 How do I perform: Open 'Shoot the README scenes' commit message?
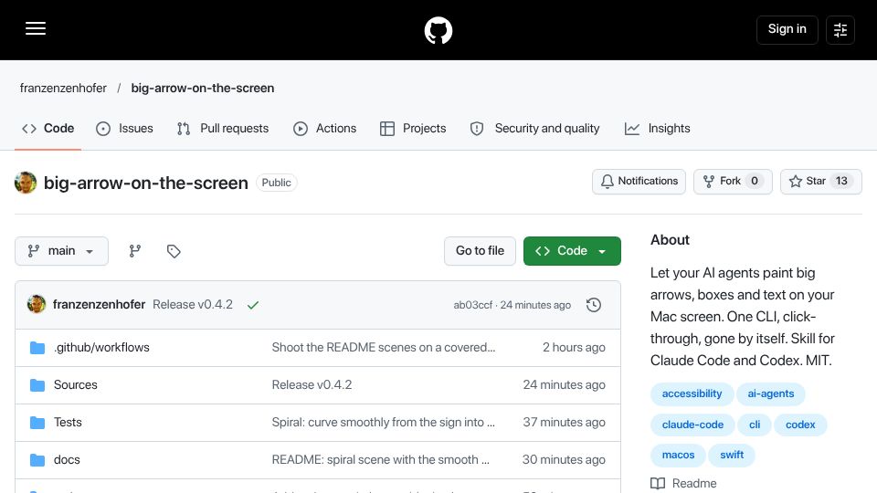(384, 348)
